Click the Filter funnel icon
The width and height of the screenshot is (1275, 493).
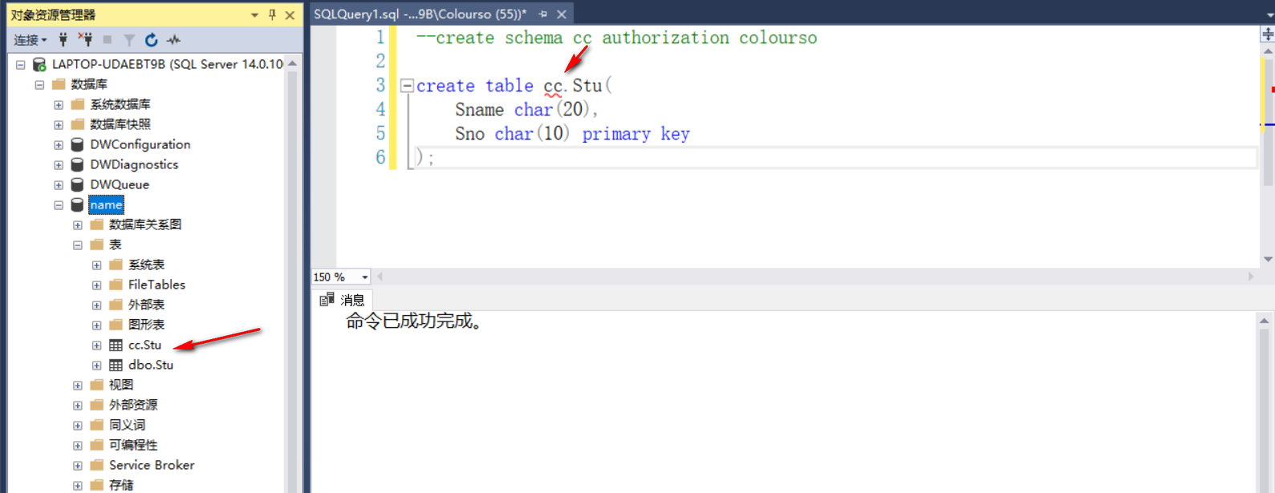(129, 39)
